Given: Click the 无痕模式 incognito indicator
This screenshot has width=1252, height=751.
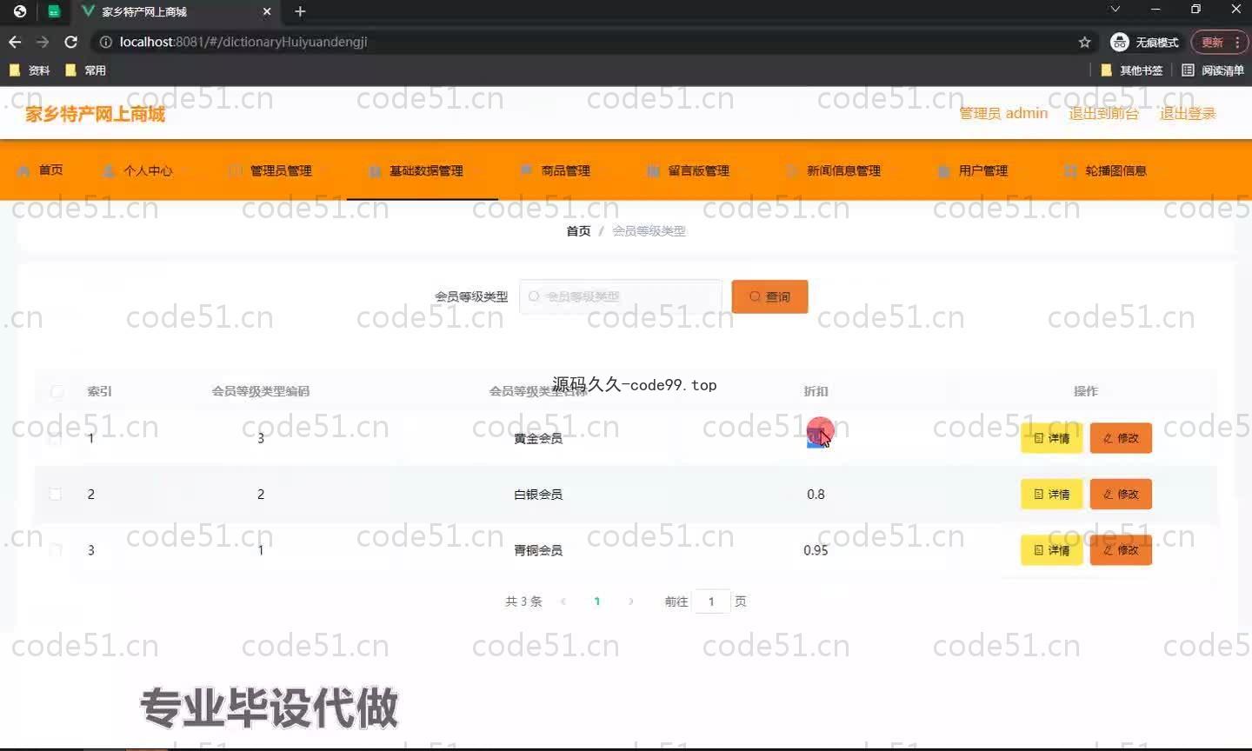Looking at the screenshot, I should coord(1145,42).
